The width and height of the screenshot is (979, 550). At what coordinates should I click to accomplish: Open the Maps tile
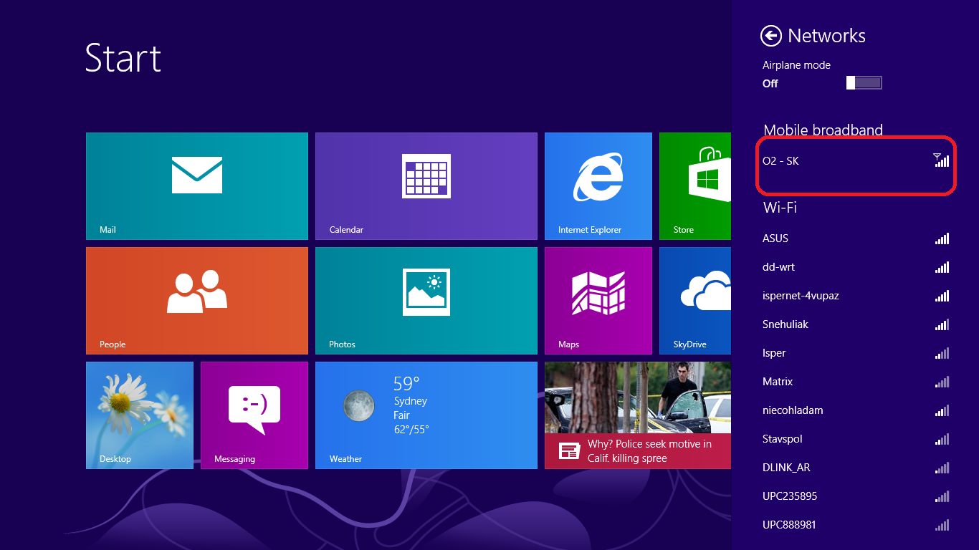[598, 301]
